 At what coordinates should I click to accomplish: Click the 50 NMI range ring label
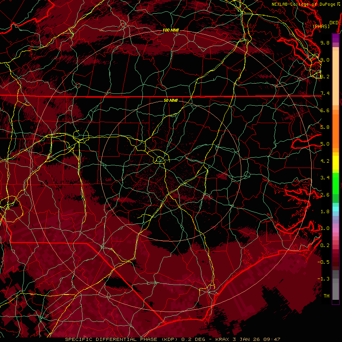tap(171, 100)
